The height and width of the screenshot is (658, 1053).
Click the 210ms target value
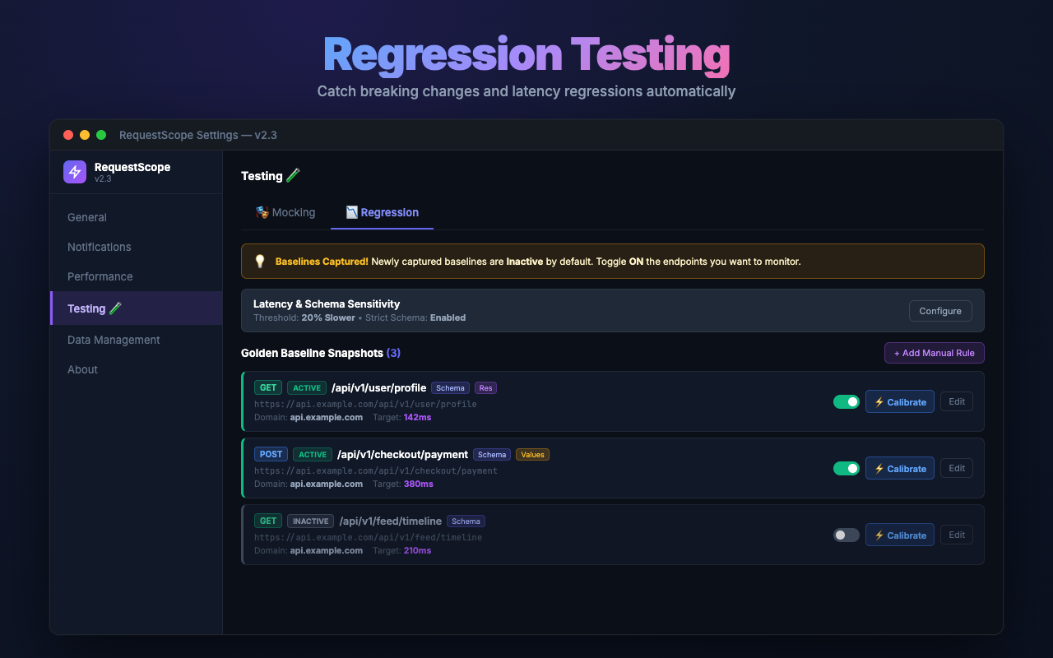[418, 550]
